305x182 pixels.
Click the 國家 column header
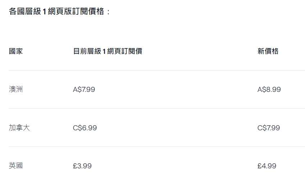point(16,51)
